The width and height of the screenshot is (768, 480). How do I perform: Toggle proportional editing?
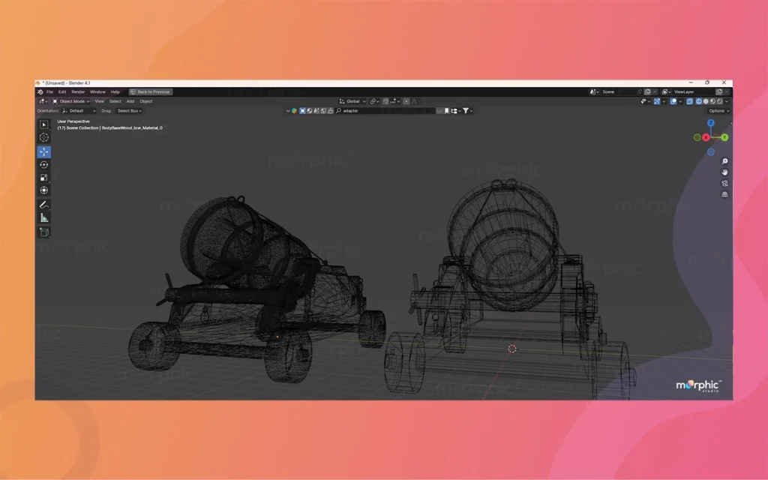406,101
